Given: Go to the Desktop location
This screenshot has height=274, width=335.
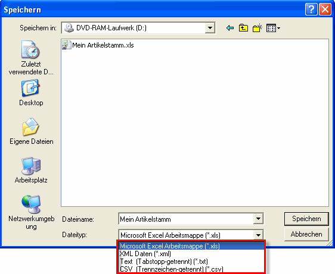Looking at the screenshot, I should click(31, 93).
